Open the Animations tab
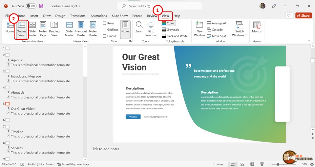The image size is (315, 167). (98, 16)
